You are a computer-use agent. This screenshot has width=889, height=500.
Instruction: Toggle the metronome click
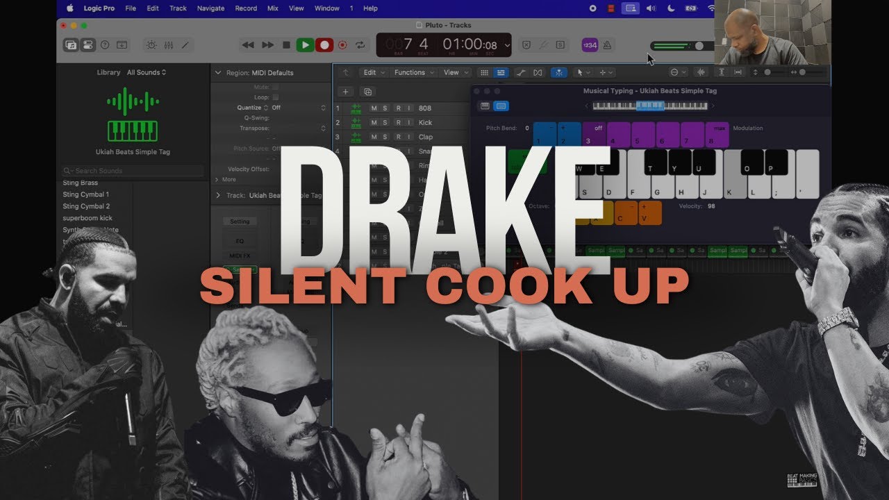tap(607, 44)
